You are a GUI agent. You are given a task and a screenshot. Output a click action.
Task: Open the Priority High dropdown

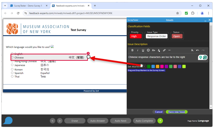(136, 36)
